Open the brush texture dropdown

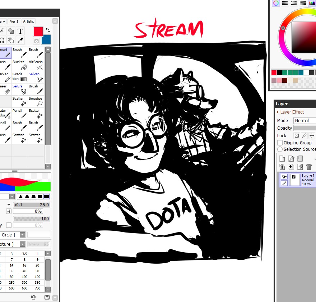click(x=23, y=244)
